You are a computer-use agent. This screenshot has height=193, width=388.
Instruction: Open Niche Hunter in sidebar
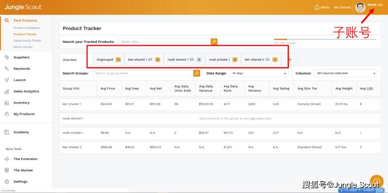pos(23,47)
